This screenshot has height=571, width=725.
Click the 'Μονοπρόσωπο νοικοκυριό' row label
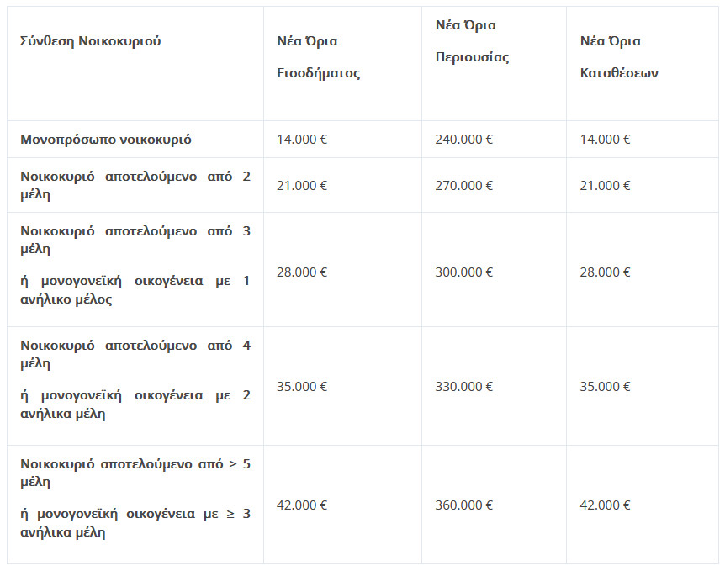point(106,140)
